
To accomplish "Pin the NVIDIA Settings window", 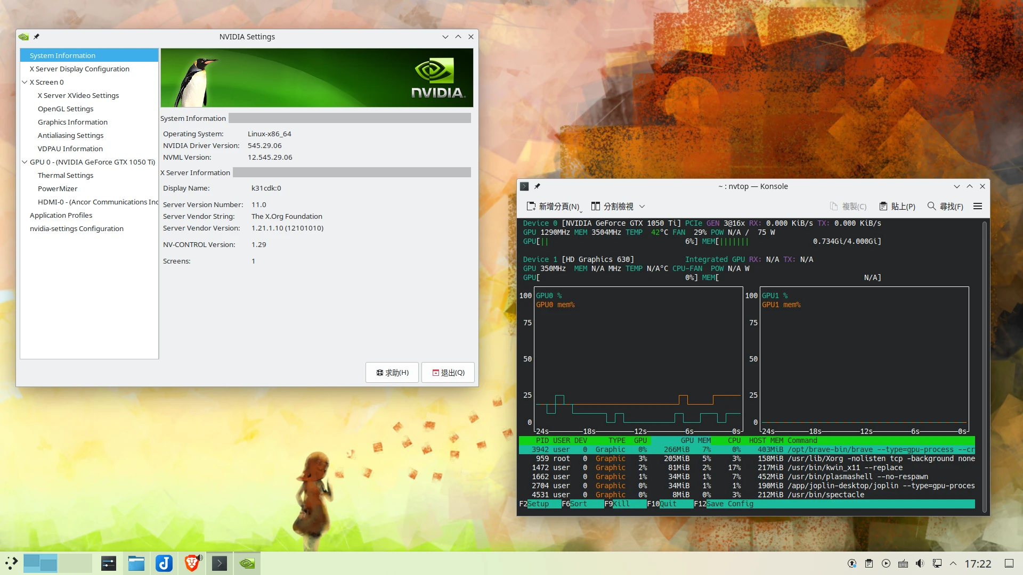I will (x=36, y=37).
